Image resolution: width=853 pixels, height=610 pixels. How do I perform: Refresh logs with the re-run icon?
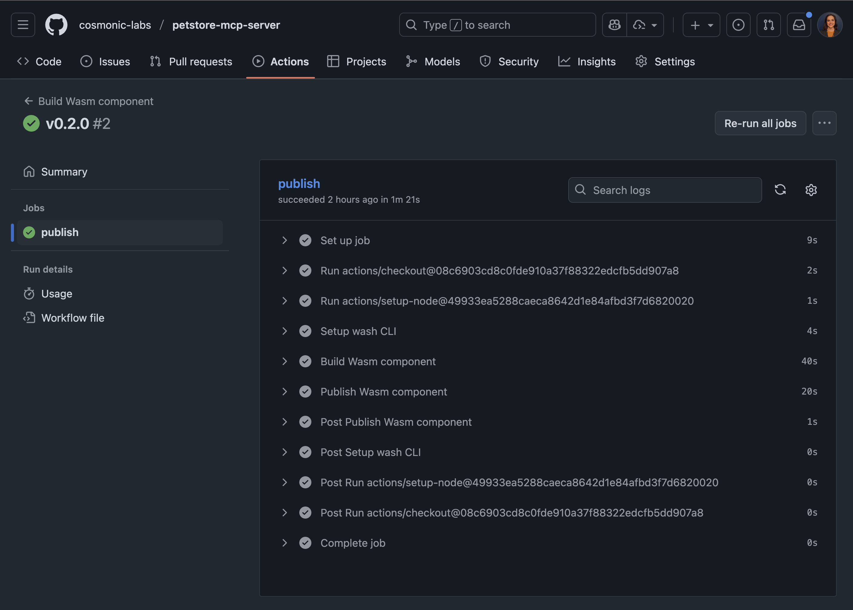tap(780, 190)
